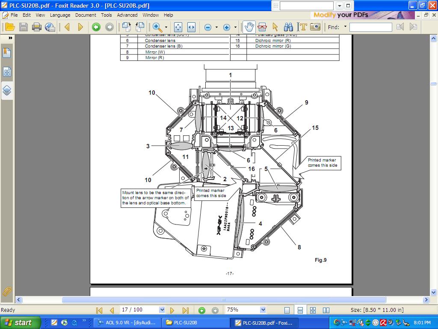438x329 pixels.
Task: Go to next page in status bar
Action: pos(172,310)
